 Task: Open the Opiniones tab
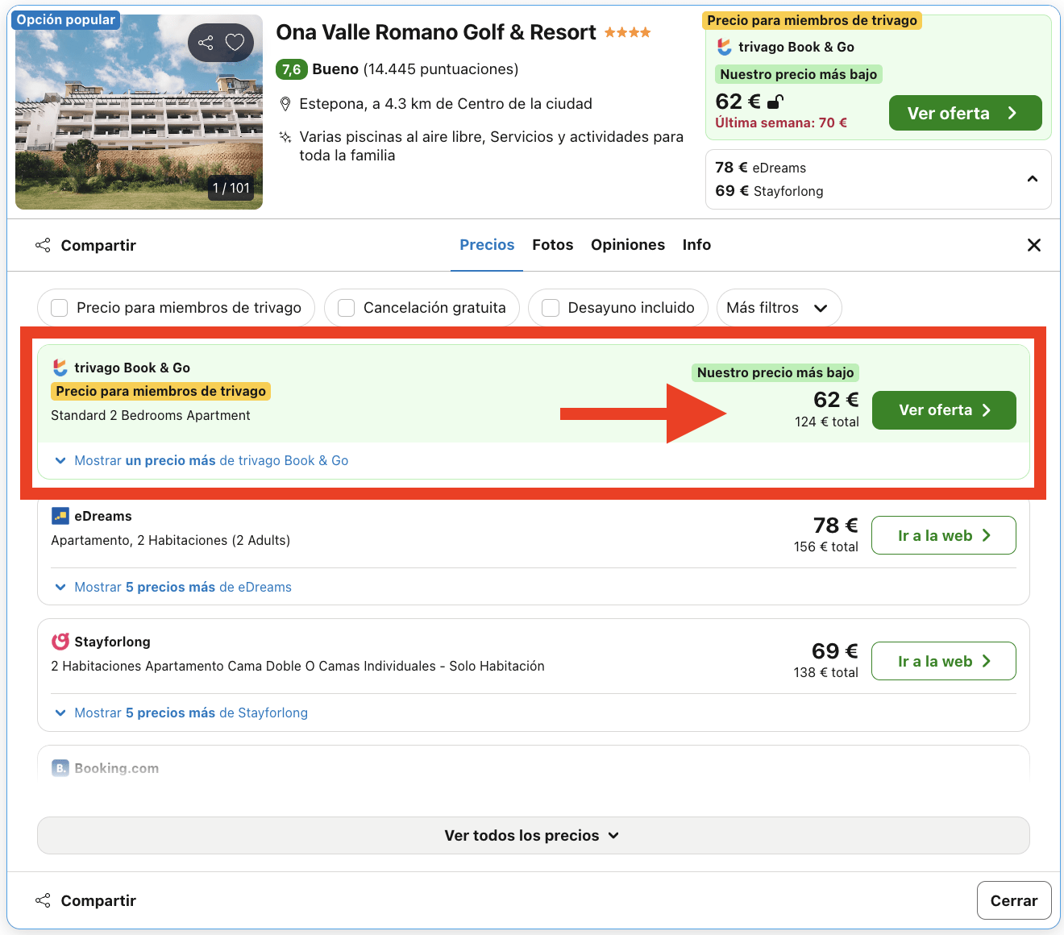coord(628,244)
